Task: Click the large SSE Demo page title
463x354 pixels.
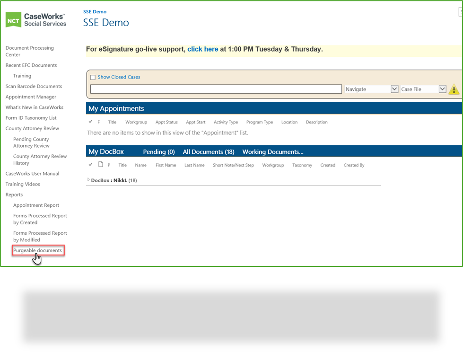Action: click(106, 22)
